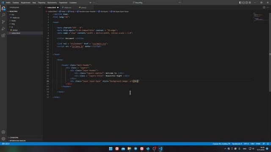The image size is (271, 152).
Task: Click the html breadcrumb item
Action: tap(62, 11)
